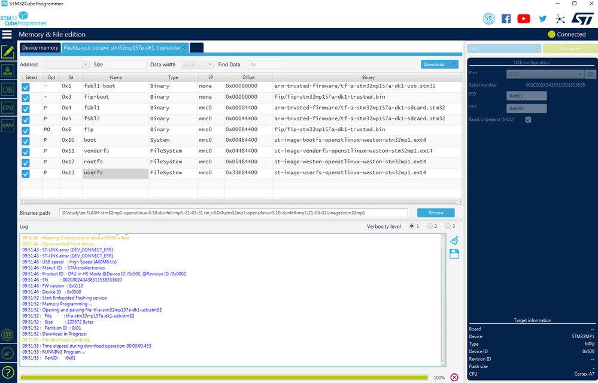Select the FlashLayout_sdcard tsv tab
This screenshot has width=598, height=383.
[122, 48]
